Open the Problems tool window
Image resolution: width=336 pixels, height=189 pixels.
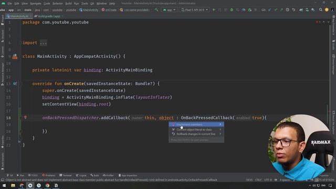tap(49, 175)
